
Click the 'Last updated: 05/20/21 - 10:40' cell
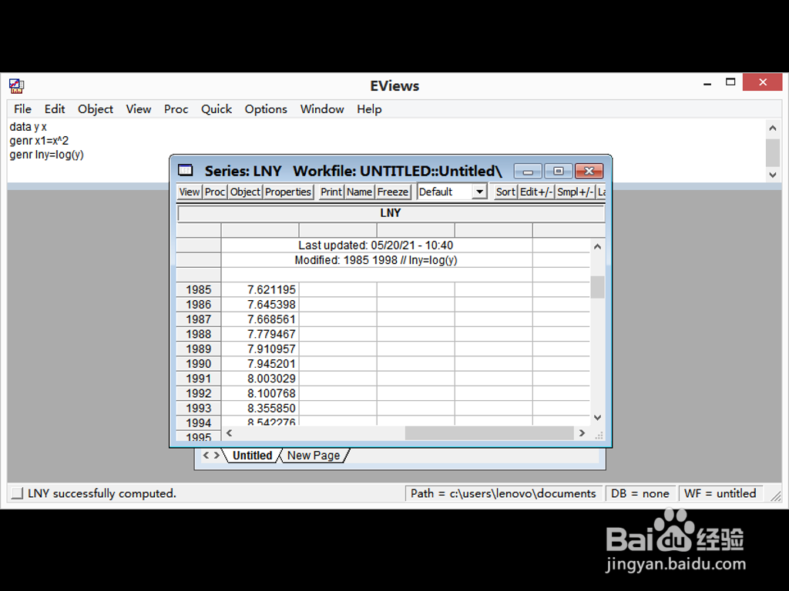tap(376, 245)
